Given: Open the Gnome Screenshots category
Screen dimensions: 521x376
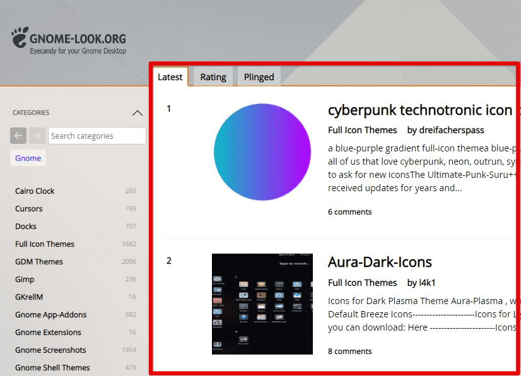Looking at the screenshot, I should point(50,350).
